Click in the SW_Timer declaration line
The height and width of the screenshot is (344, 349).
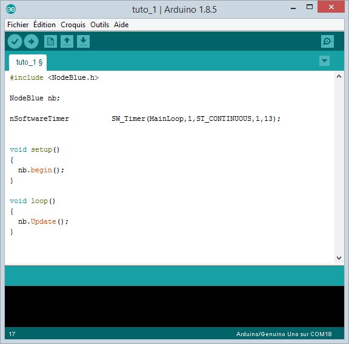coord(145,119)
